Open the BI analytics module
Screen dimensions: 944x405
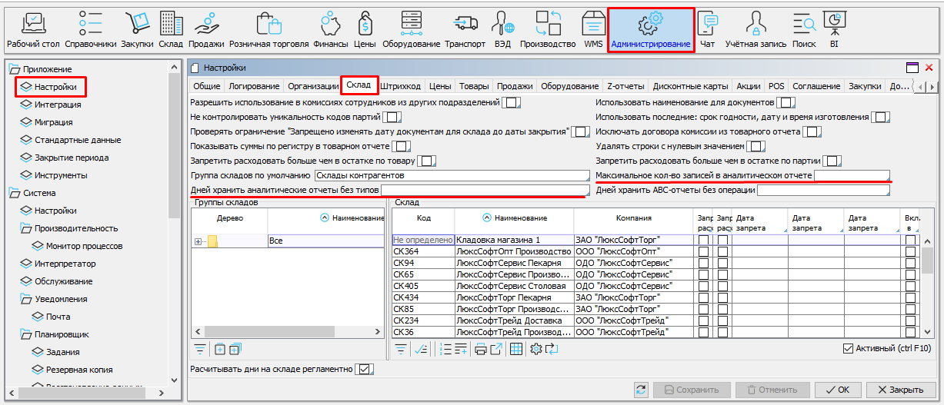[834, 29]
